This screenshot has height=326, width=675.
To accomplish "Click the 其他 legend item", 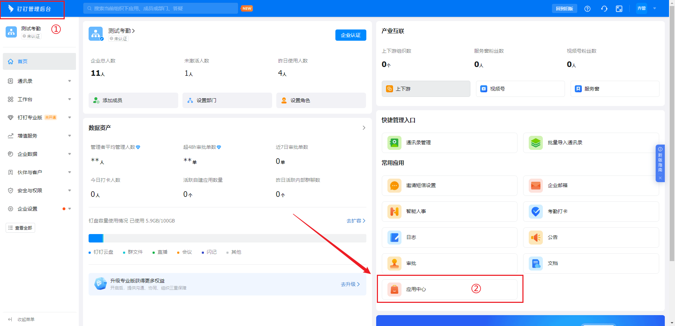I will [x=234, y=252].
